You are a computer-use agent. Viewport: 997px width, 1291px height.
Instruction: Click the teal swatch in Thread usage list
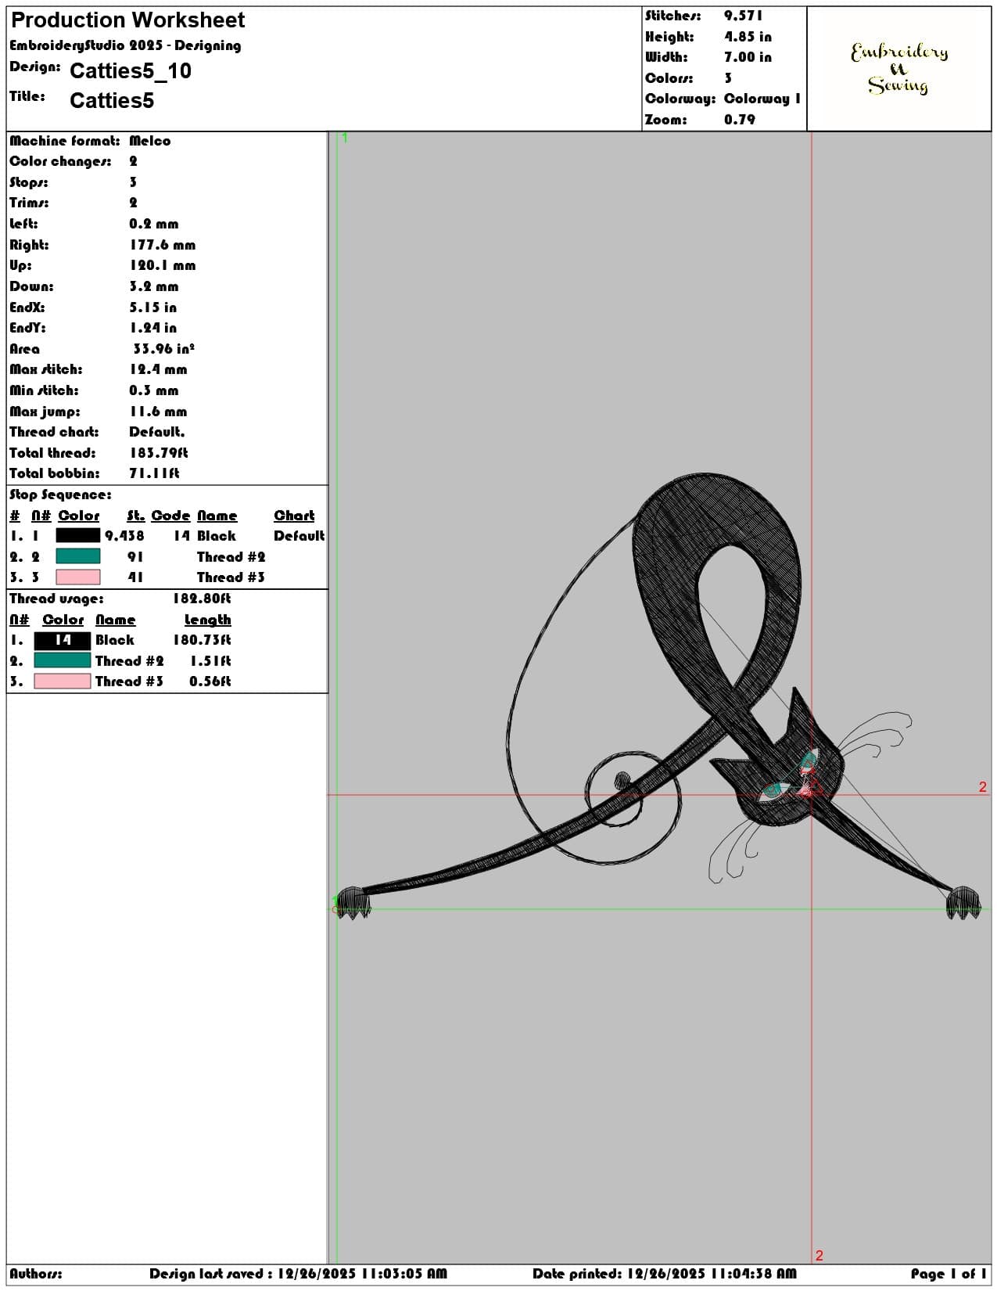point(63,660)
